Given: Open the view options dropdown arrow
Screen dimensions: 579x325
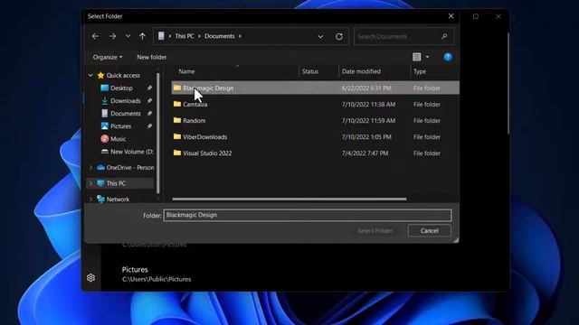Looking at the screenshot, I should click(428, 57).
